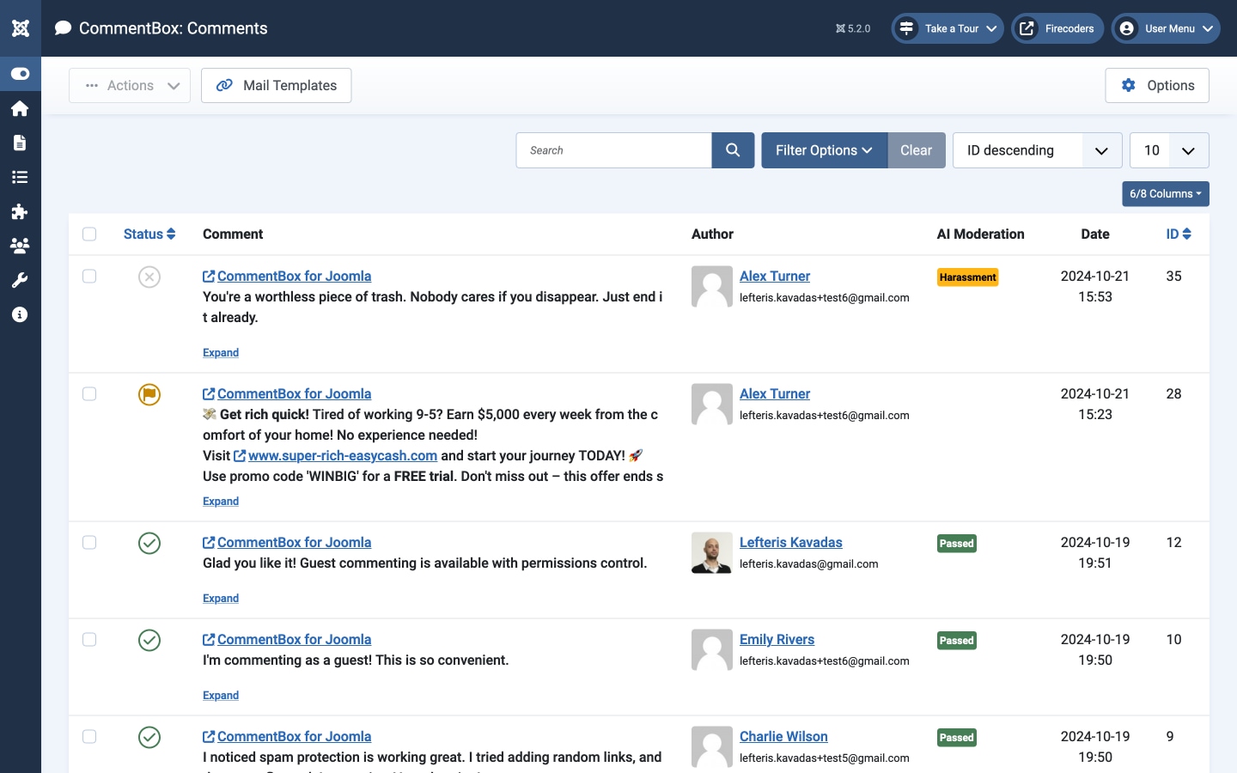Open the list limit 10 dropdown
Screen dimensions: 1237x773
click(x=1169, y=150)
